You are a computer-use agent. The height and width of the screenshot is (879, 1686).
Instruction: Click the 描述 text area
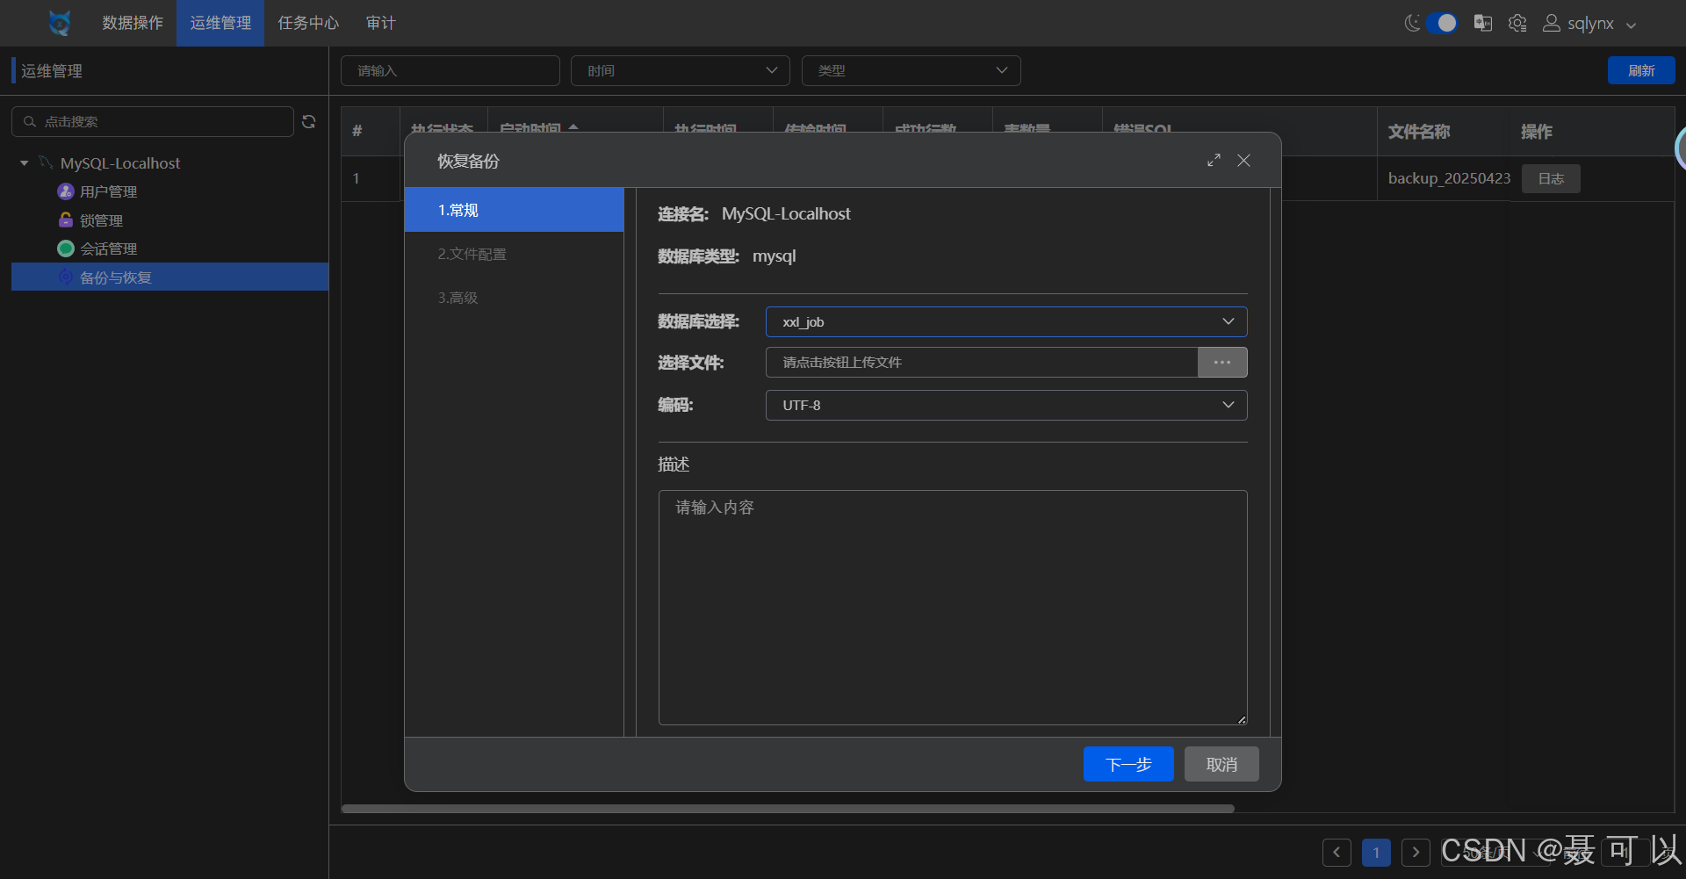tap(953, 608)
